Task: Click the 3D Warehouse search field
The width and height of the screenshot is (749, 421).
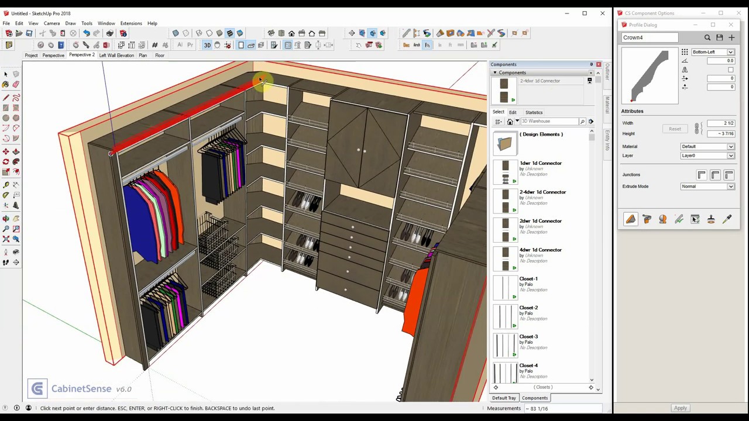Action: 549,122
